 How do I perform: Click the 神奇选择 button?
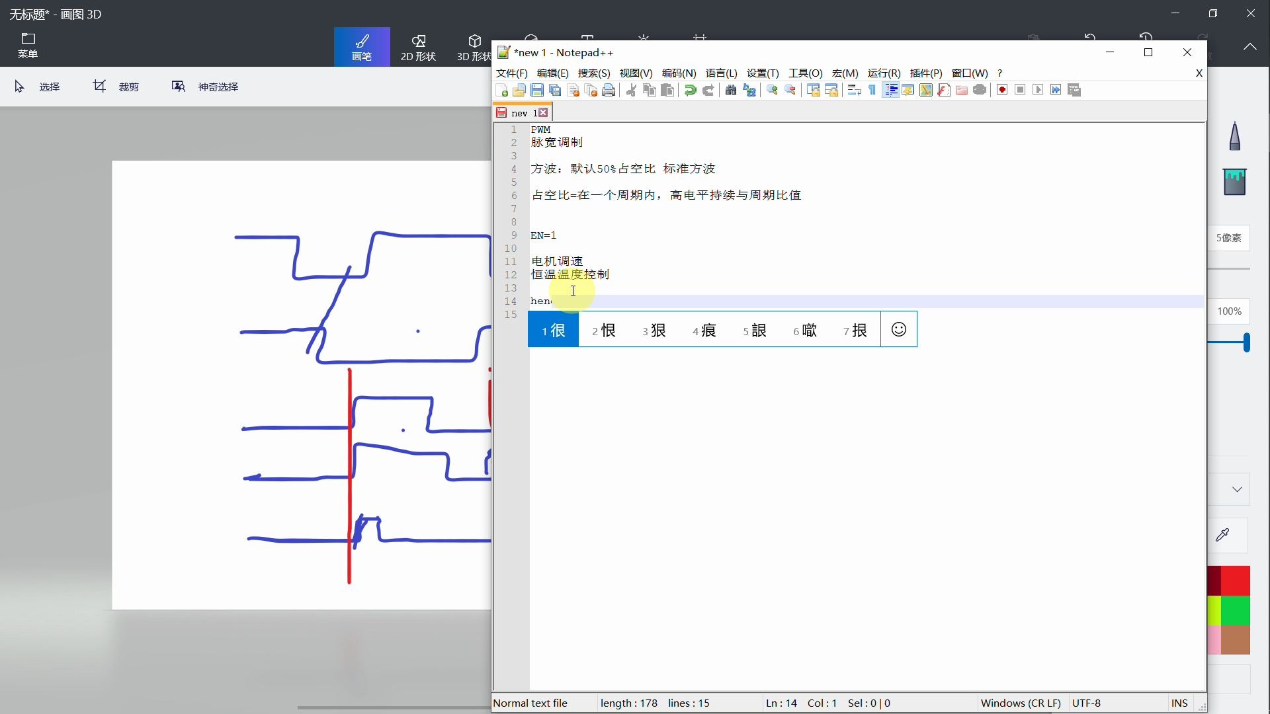(x=205, y=87)
